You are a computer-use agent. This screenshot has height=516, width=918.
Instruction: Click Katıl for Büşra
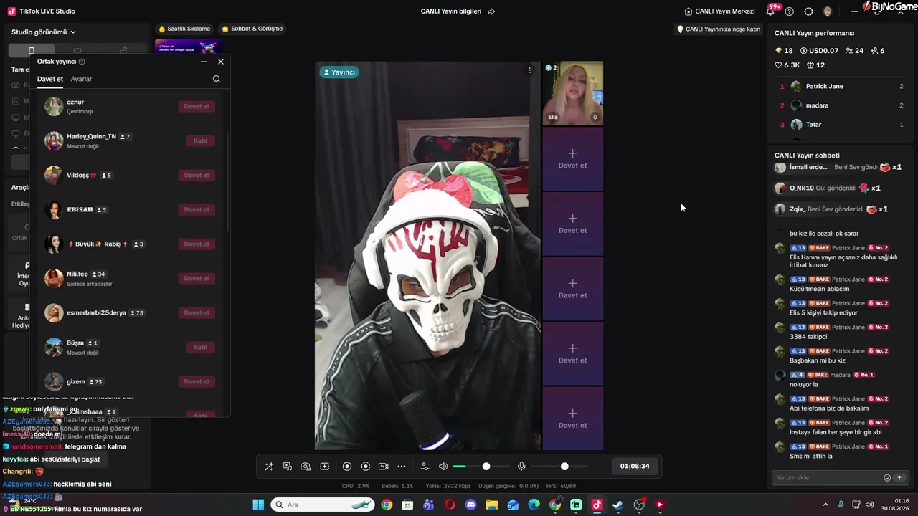[201, 348]
